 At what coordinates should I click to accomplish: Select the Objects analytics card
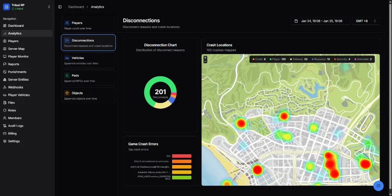pos(88,95)
